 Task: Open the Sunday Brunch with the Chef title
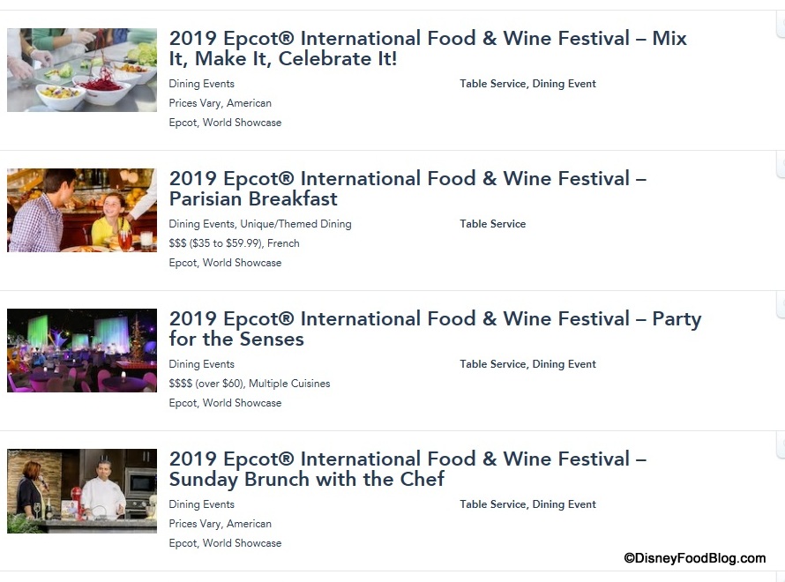407,469
